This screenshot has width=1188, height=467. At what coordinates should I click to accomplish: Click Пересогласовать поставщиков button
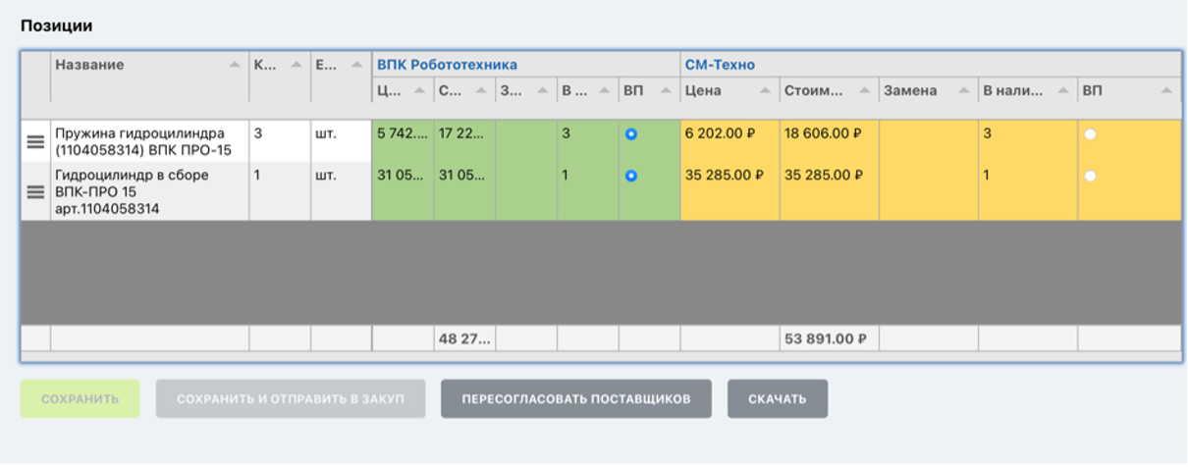pos(575,399)
